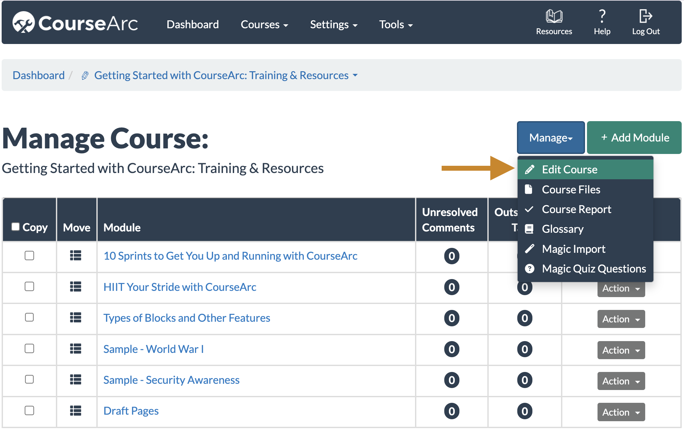Image resolution: width=684 pixels, height=434 pixels.
Task: Click the move handle for Draft Pages
Action: [x=76, y=411]
